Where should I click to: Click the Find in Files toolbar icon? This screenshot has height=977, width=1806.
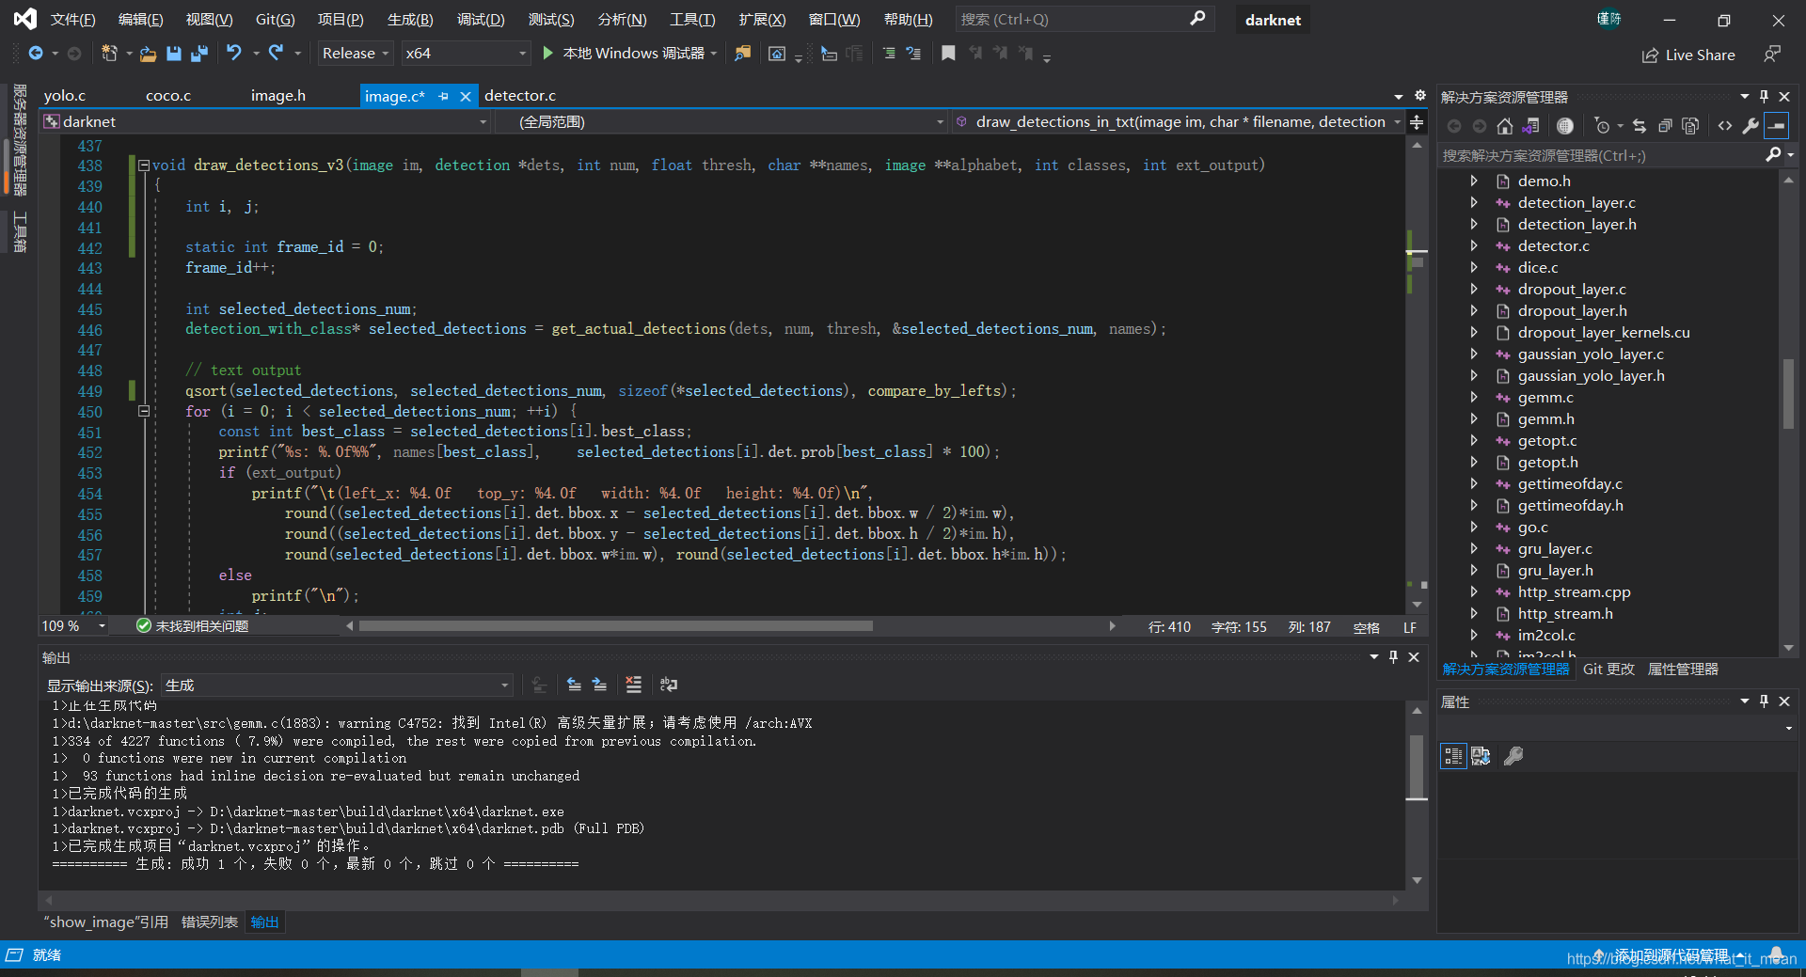pos(743,54)
